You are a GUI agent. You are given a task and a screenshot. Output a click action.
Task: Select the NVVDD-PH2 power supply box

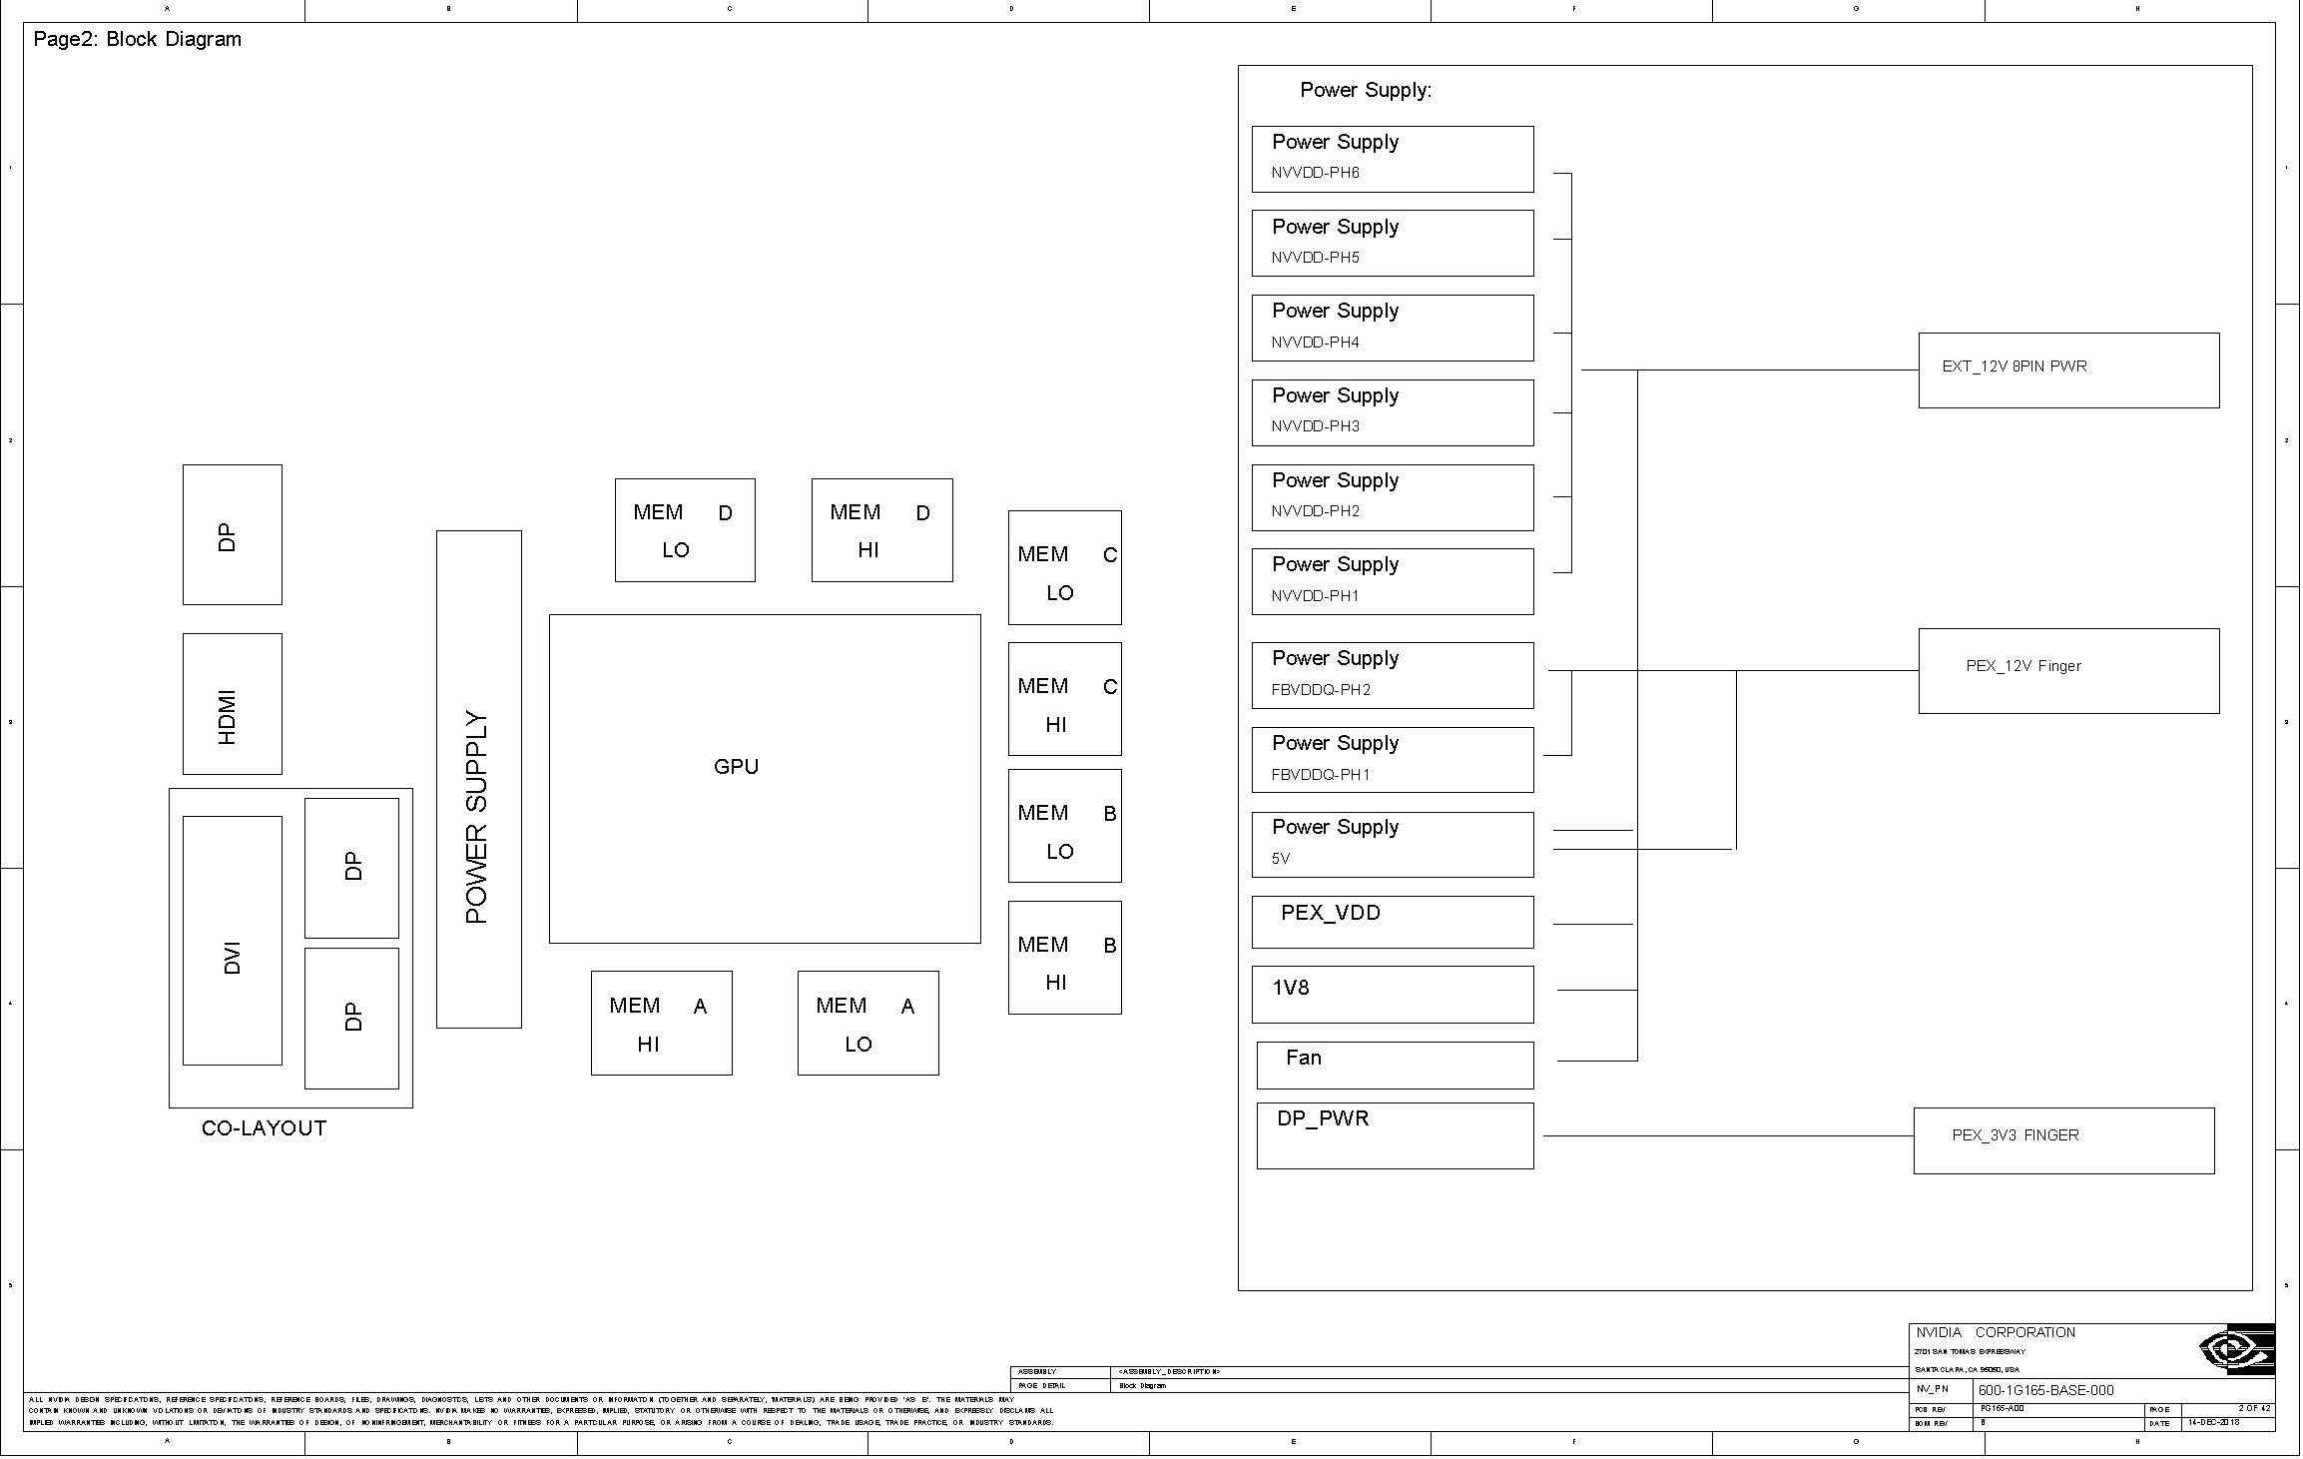[x=1393, y=497]
